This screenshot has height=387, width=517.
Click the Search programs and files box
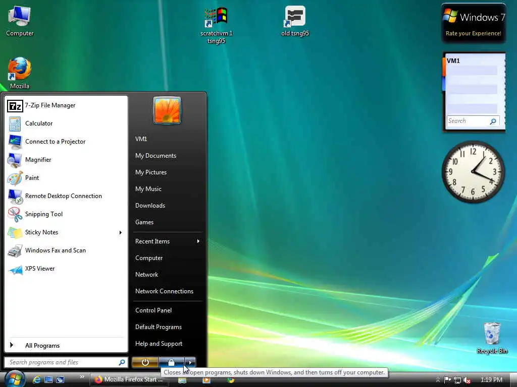click(x=63, y=362)
